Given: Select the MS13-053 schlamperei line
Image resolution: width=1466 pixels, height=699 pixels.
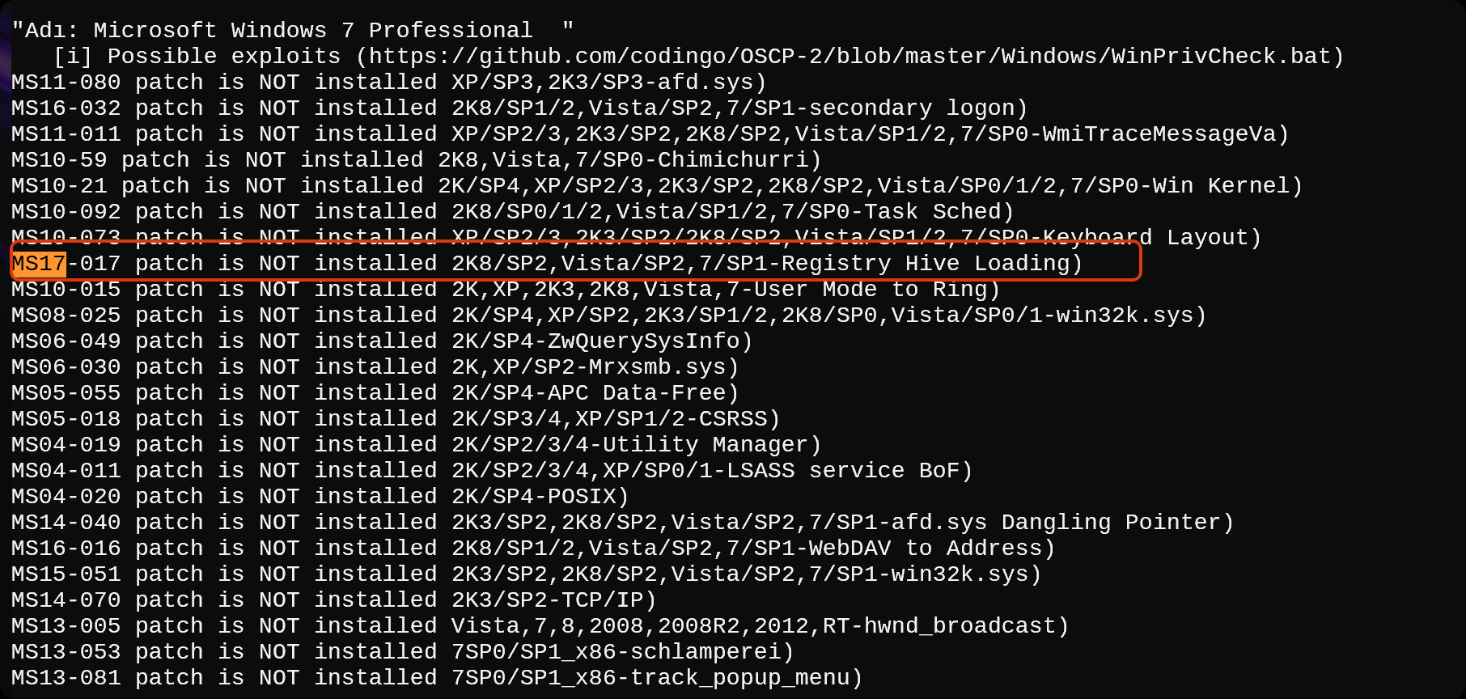Looking at the screenshot, I should 402,652.
